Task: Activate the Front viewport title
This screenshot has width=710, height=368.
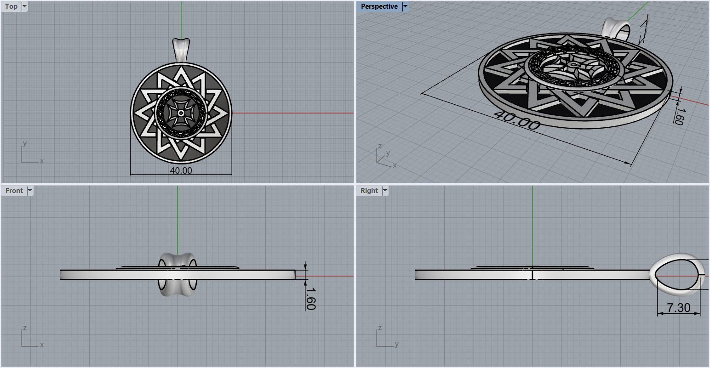Action: click(x=14, y=191)
